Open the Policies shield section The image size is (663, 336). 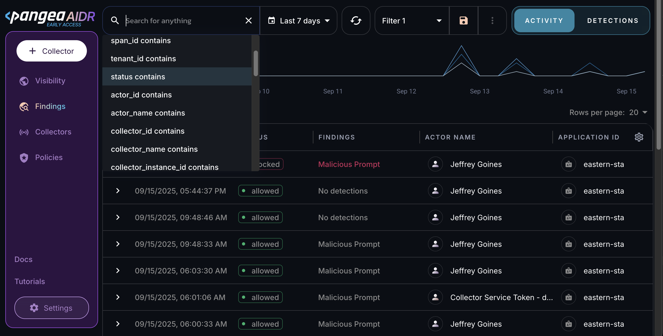click(49, 157)
